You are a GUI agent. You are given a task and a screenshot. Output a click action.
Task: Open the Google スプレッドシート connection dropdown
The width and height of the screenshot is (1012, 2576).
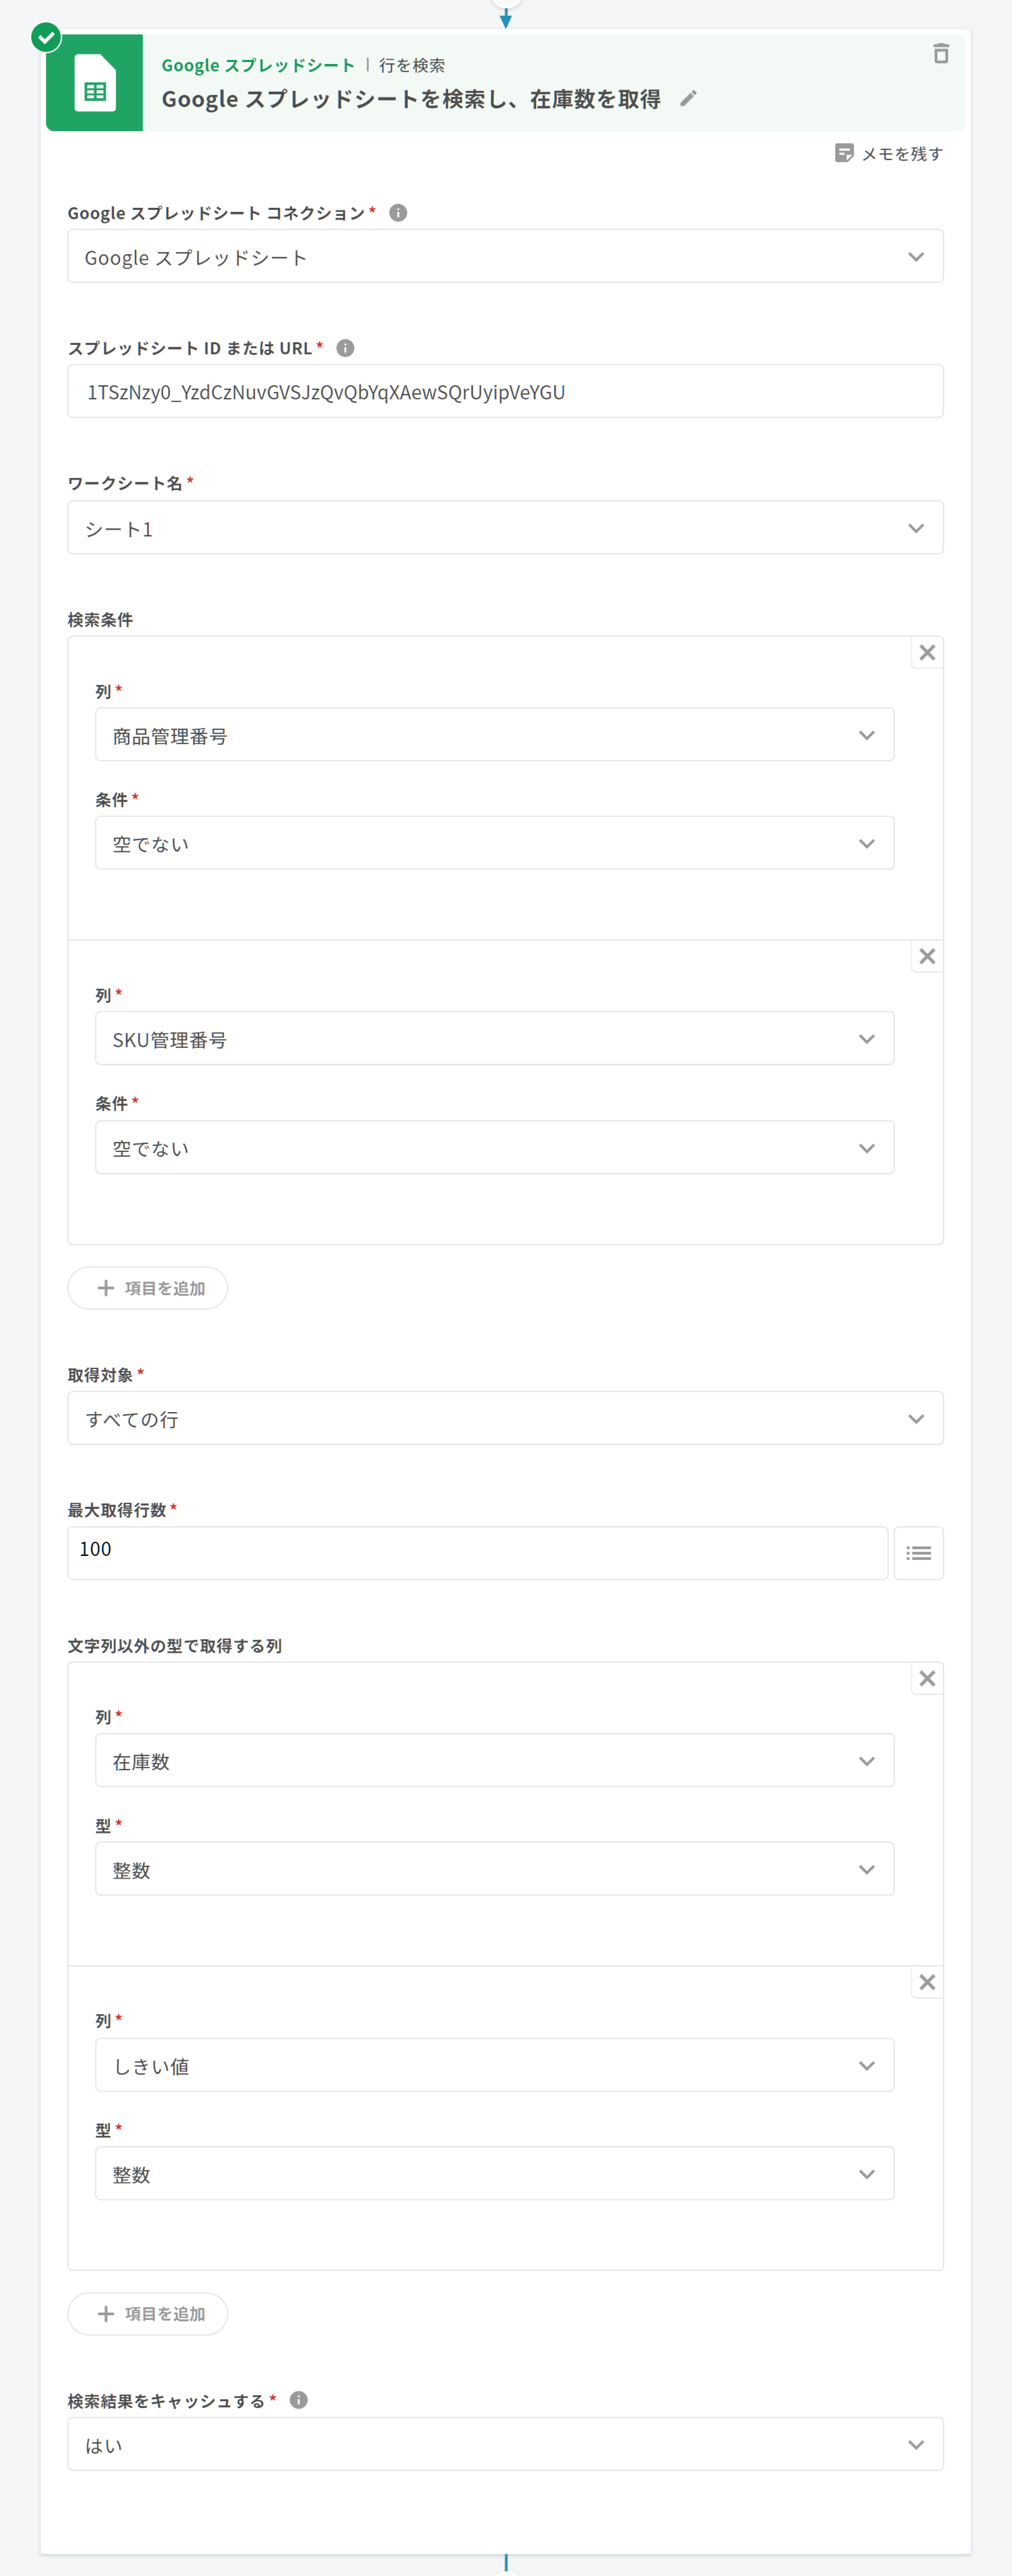coord(505,257)
